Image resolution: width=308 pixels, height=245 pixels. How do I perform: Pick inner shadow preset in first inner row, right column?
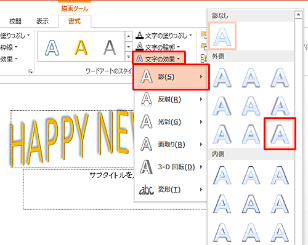(x=280, y=175)
